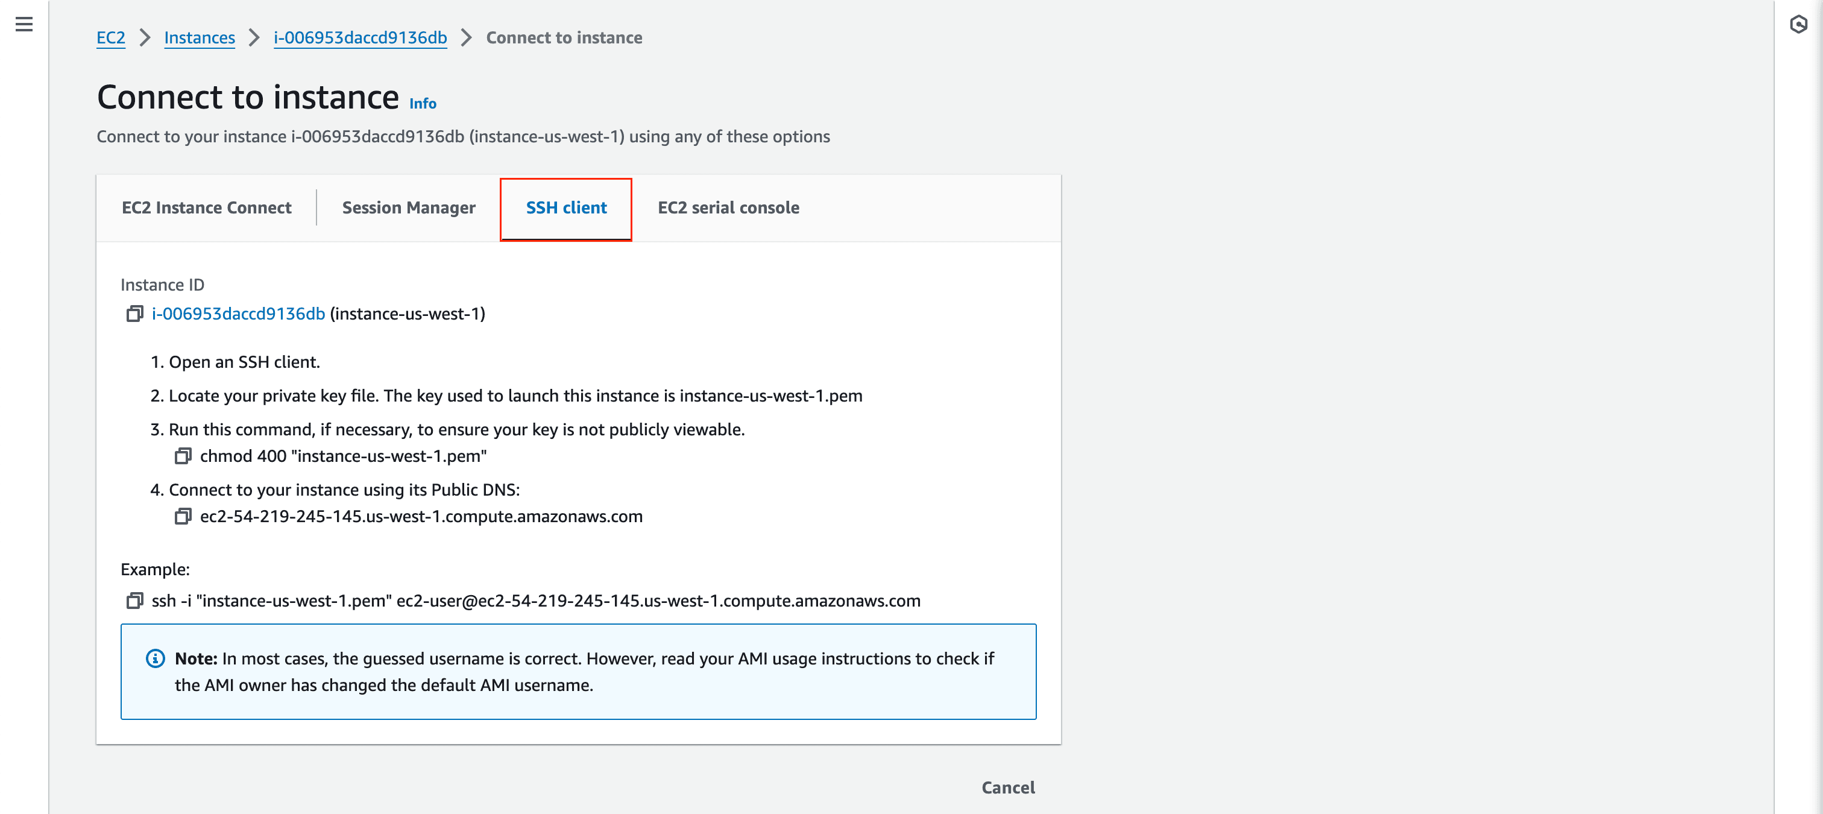Open instance i-006953daccd9136db breadcrumb link
Viewport: 1823px width, 814px height.
click(359, 38)
